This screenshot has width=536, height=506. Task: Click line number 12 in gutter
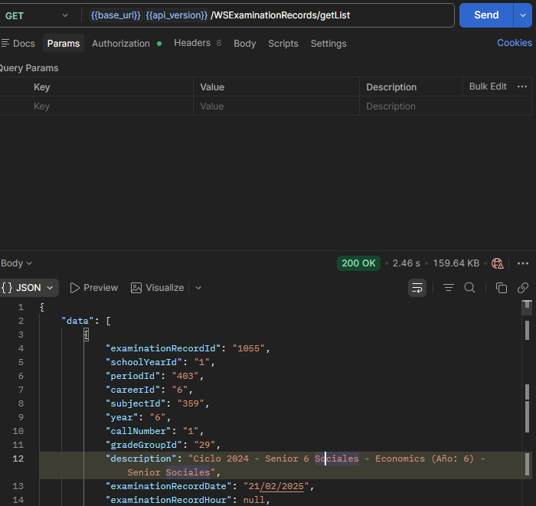click(x=18, y=459)
